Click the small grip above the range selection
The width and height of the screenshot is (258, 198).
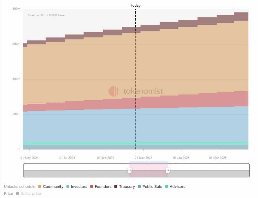149,163
